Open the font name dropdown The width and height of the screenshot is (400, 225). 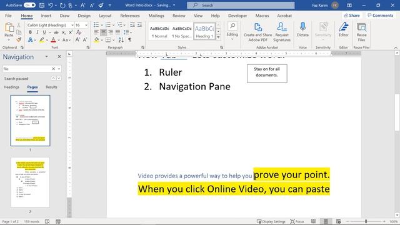(x=72, y=25)
